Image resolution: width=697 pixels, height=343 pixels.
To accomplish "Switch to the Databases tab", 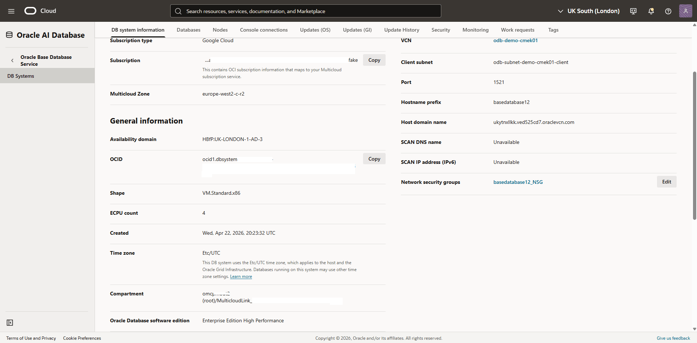I will [x=188, y=30].
